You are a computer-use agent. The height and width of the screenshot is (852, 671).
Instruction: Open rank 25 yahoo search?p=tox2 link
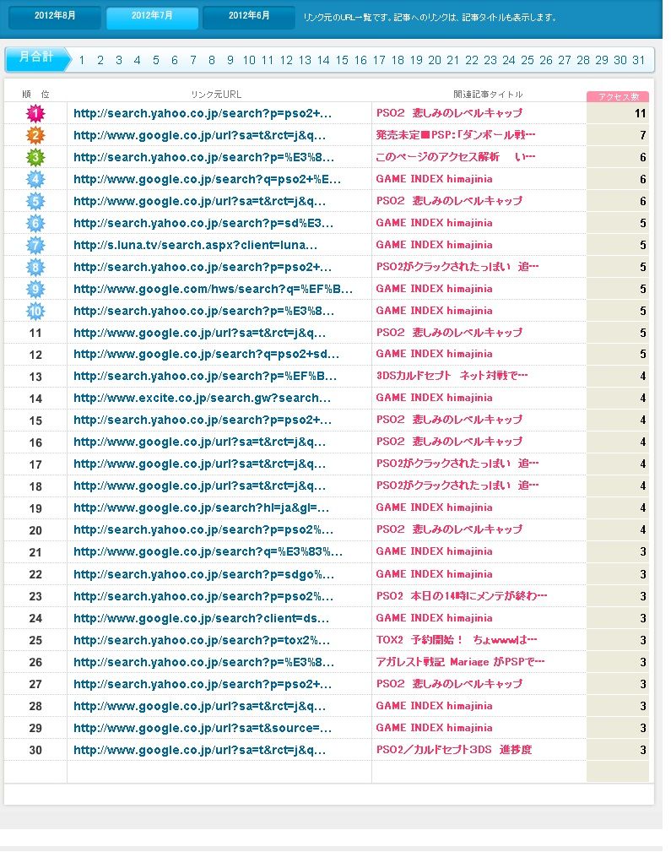[x=202, y=640]
